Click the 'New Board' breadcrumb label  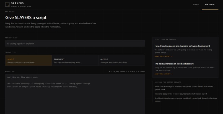(10, 12)
